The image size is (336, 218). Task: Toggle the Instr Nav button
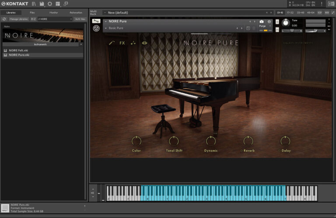80,19
